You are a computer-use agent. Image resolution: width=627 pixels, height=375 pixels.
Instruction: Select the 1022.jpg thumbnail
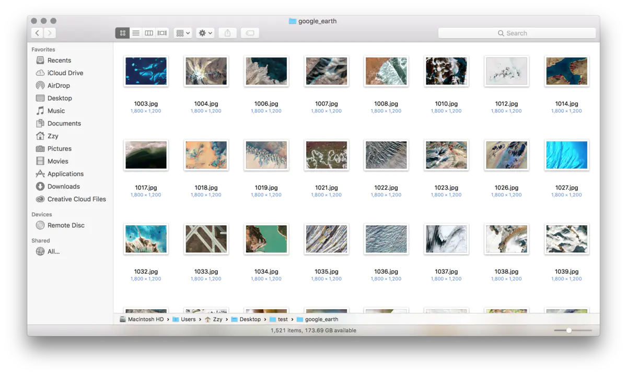point(386,155)
